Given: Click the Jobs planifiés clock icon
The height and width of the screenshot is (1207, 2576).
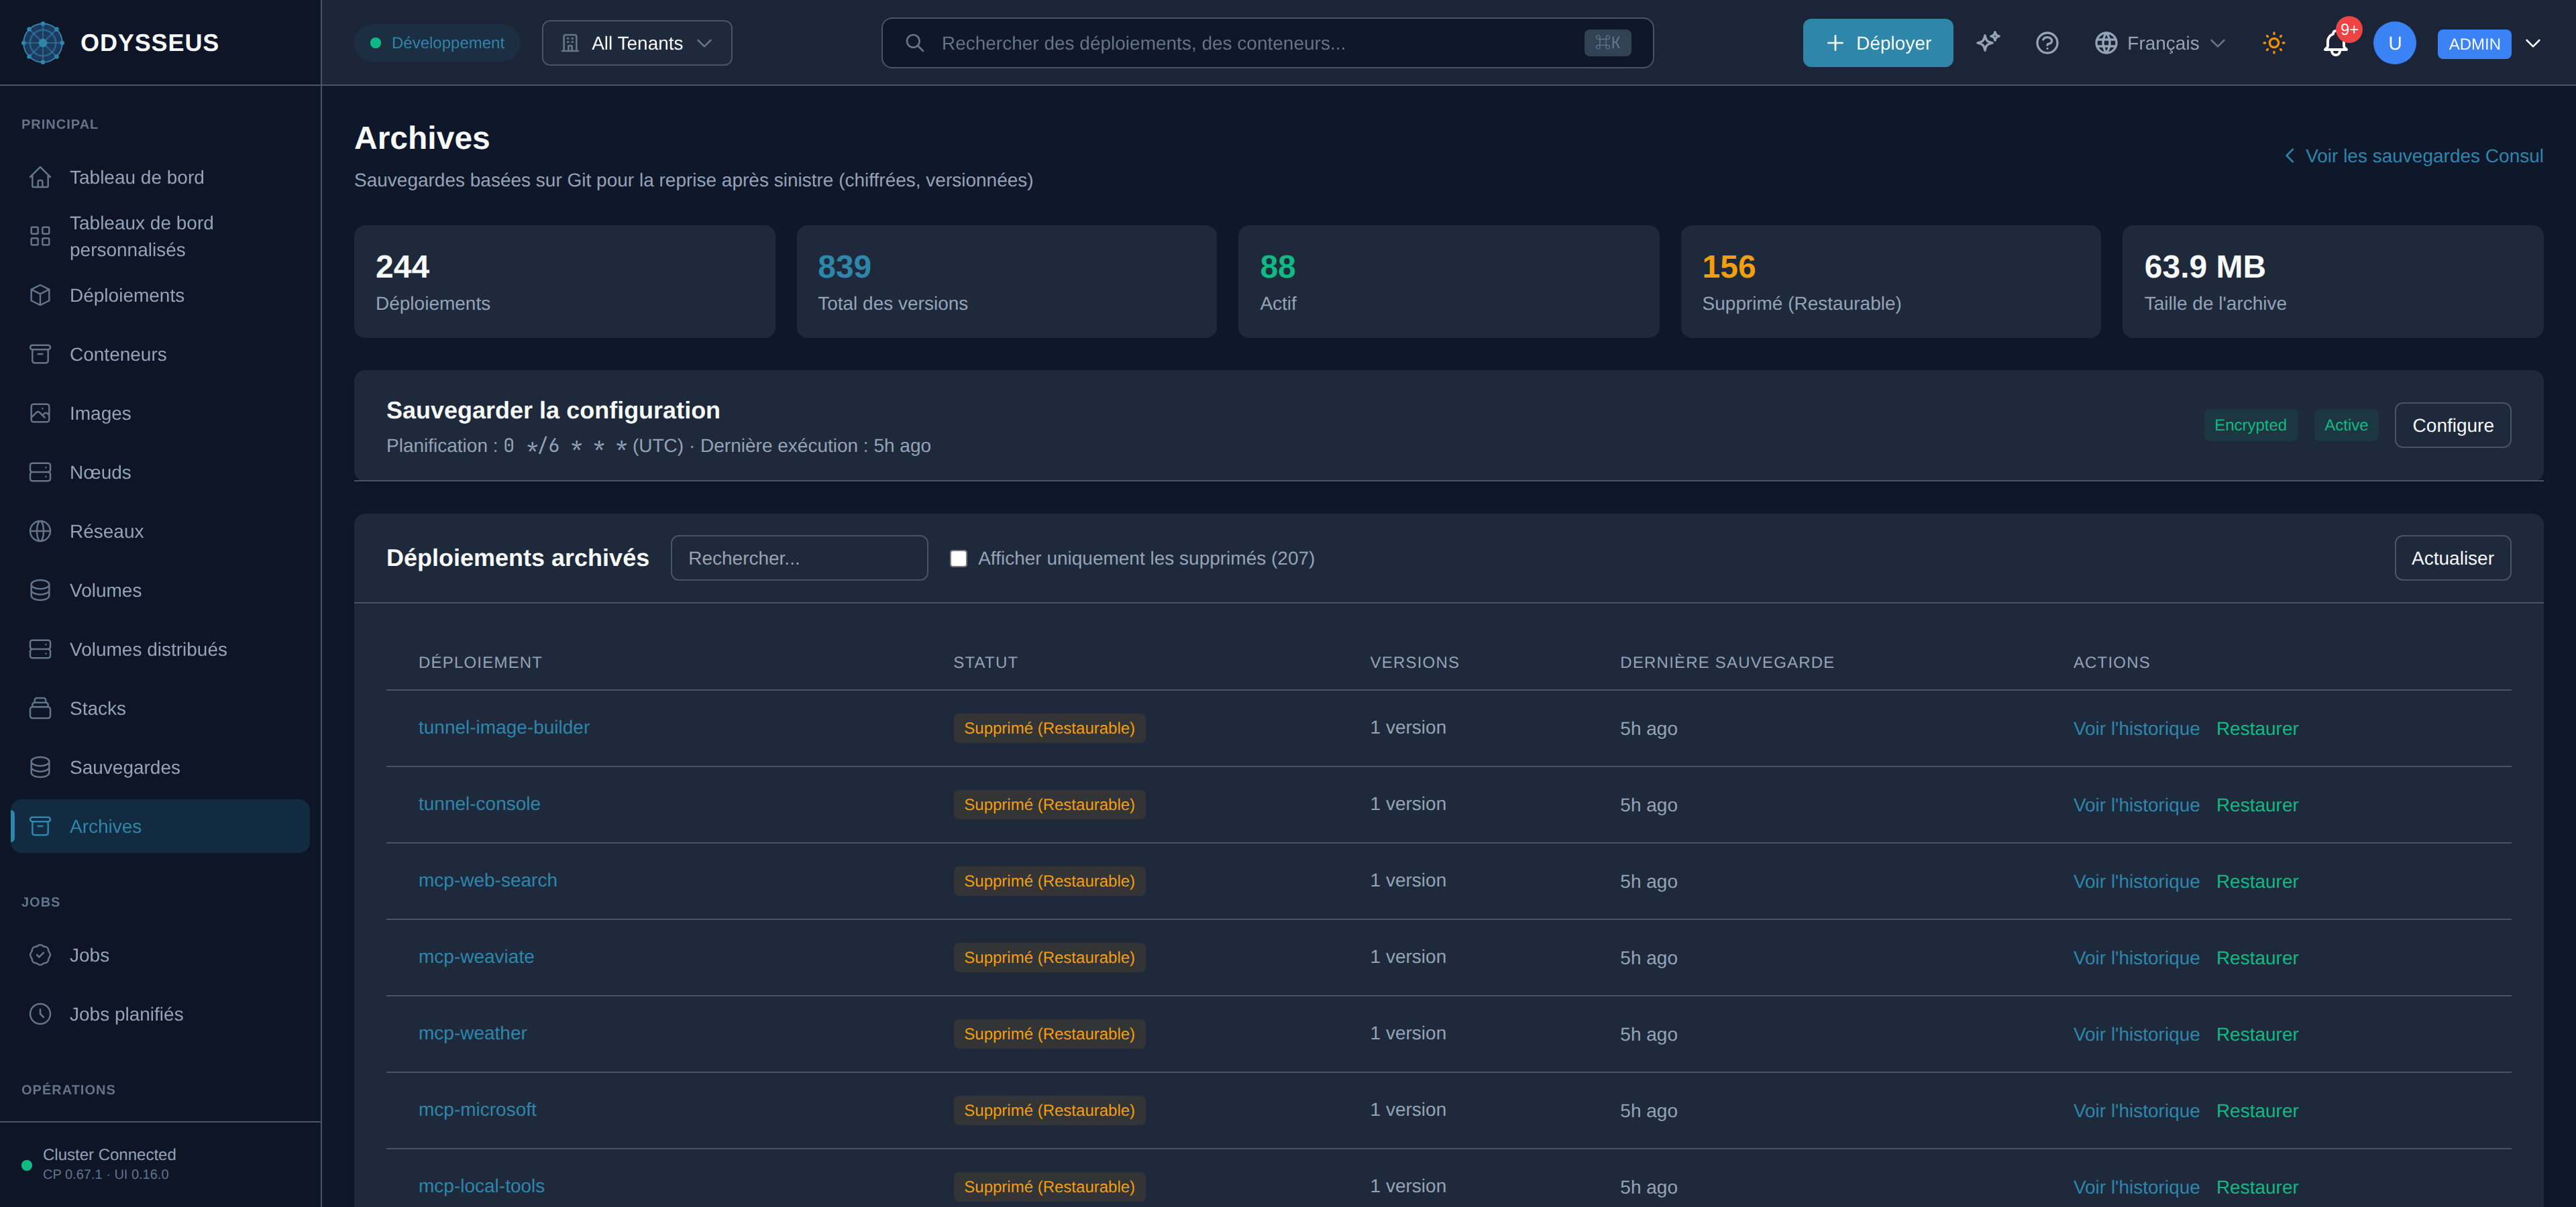Looking at the screenshot, I should pyautogui.click(x=40, y=1013).
